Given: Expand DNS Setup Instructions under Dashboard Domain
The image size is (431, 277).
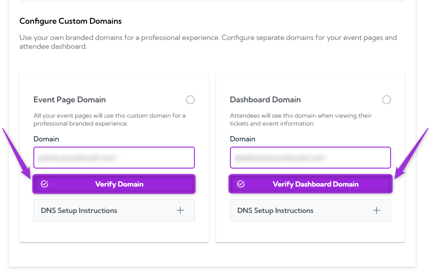Looking at the screenshot, I should [310, 210].
